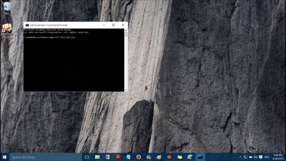This screenshot has width=286, height=161.
Task: Click the Command Prompt scrollbar down arrow
Action: click(126, 90)
